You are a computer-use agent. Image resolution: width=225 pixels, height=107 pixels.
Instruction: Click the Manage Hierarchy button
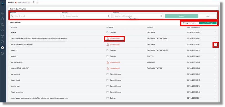189,23
